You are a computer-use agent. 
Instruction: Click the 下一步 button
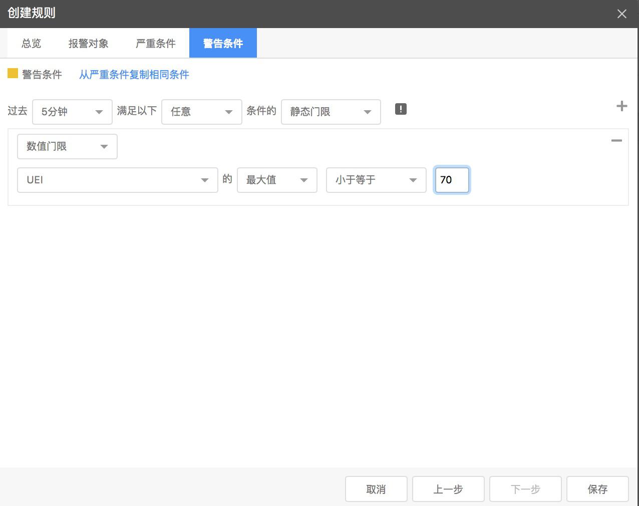coord(525,489)
